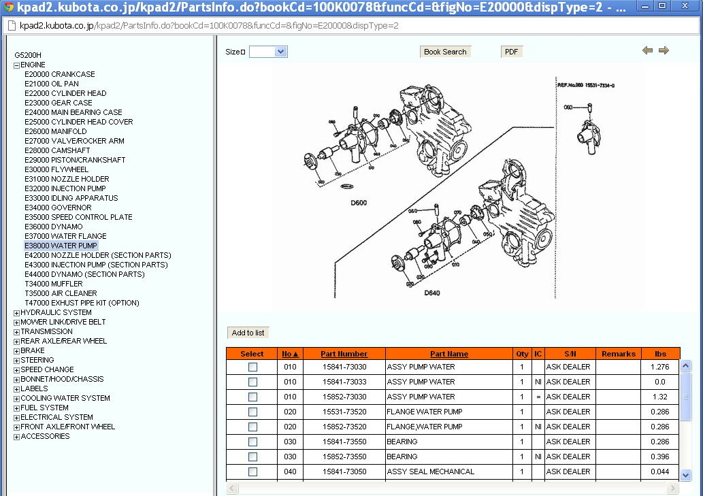Viewport: 703px width, 496px height.
Task: Select E37000 WATER FLANGE
Action: [65, 236]
